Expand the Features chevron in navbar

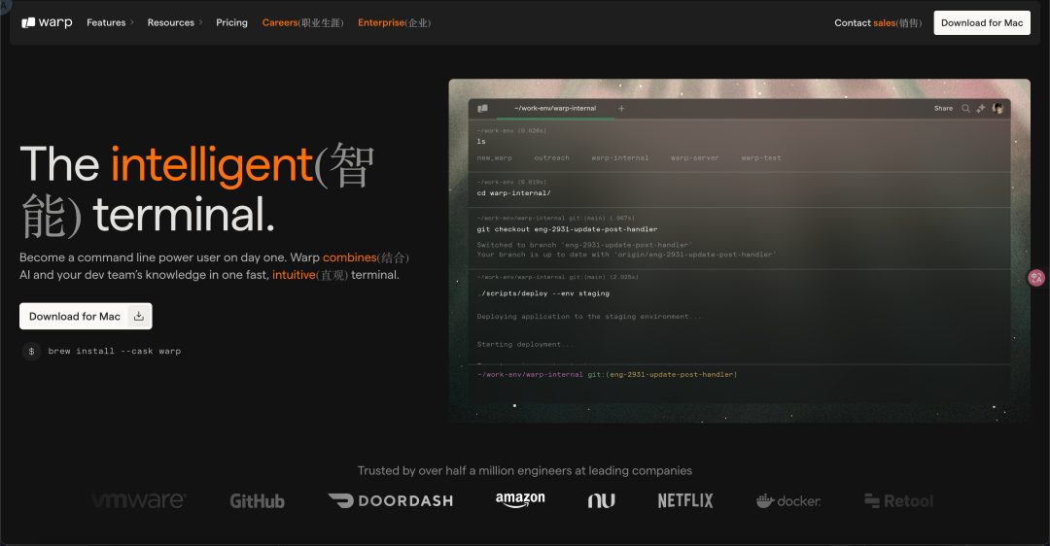132,22
